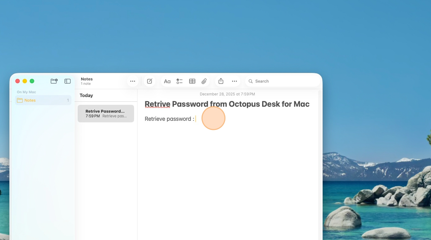Click the Today section header

(x=86, y=95)
